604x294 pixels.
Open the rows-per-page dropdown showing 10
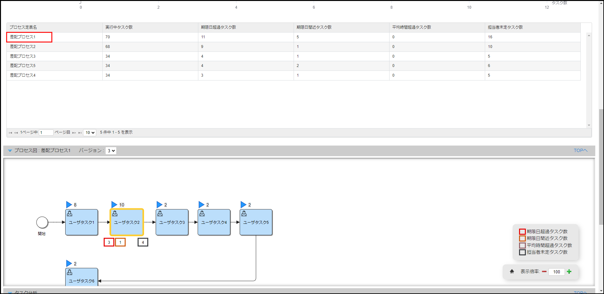(89, 133)
